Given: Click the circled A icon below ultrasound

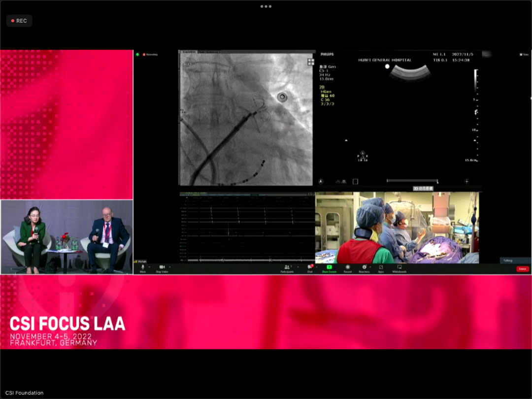Looking at the screenshot, I should pos(321,181).
